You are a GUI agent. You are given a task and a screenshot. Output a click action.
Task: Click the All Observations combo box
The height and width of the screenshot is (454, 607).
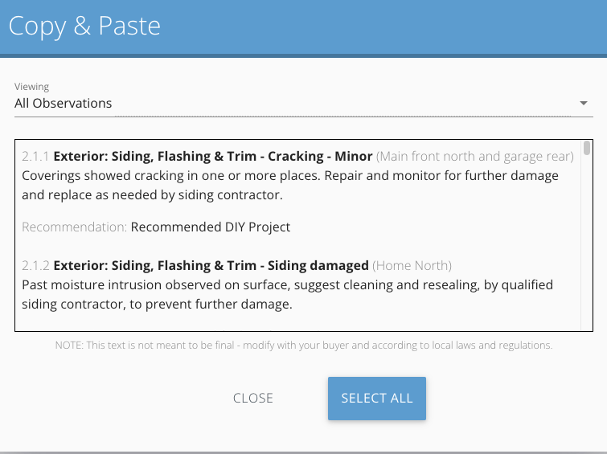coord(297,104)
